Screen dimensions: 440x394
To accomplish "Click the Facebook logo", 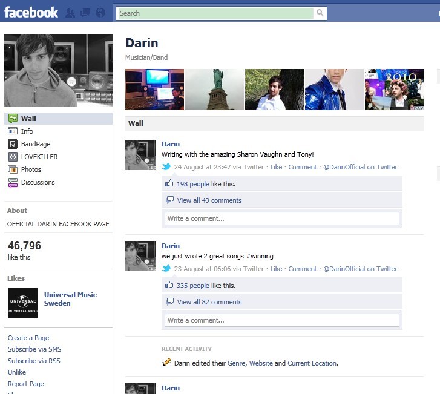I will tap(31, 13).
